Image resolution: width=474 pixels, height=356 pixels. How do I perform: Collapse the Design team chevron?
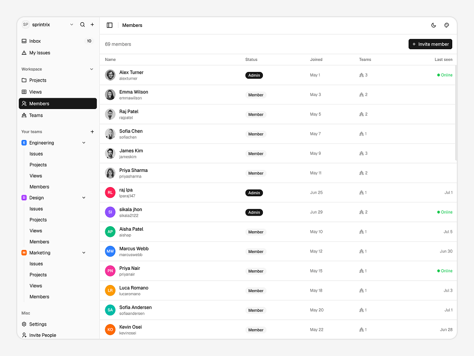tap(84, 198)
